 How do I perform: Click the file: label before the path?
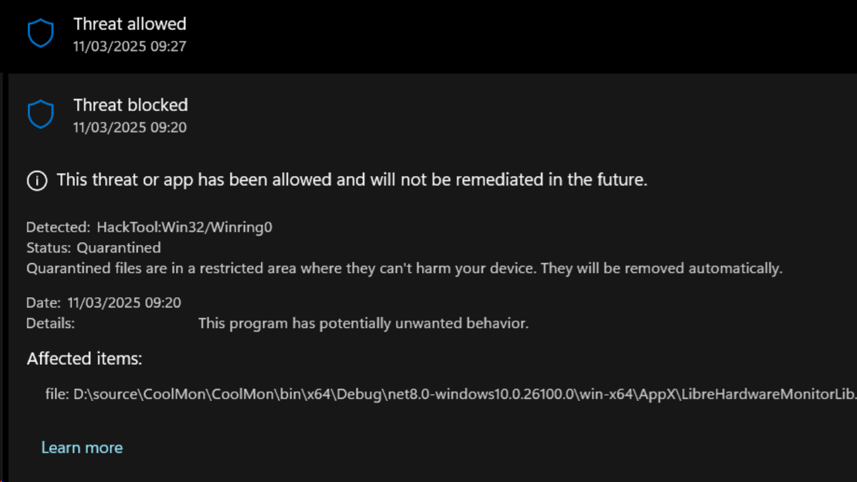(57, 394)
